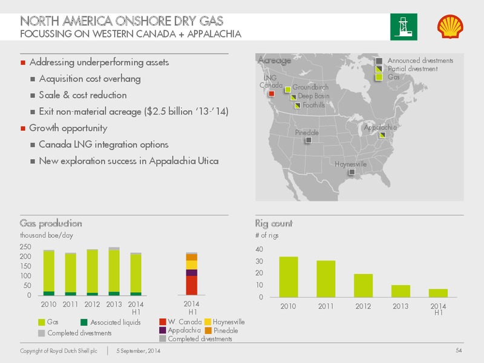Screen dimensions: 484x363
Task: Click the stacked 2014 H1 regional bar
Action: 192,274
